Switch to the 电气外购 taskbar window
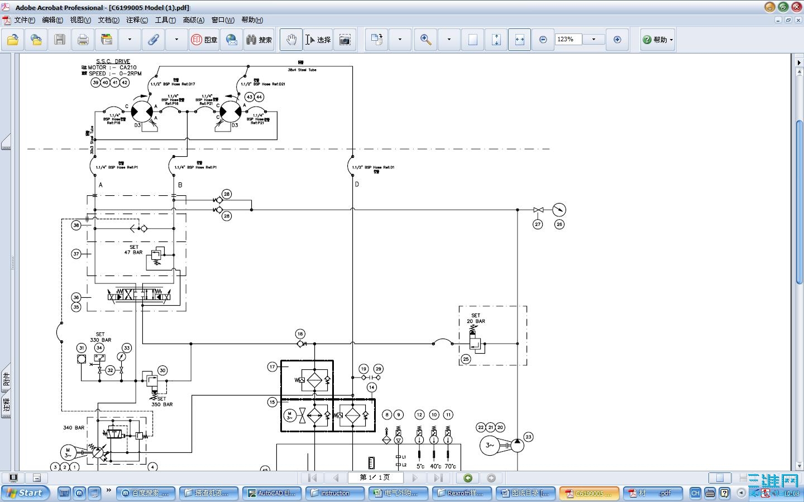Screen dimensions: 804x502 [x=398, y=493]
